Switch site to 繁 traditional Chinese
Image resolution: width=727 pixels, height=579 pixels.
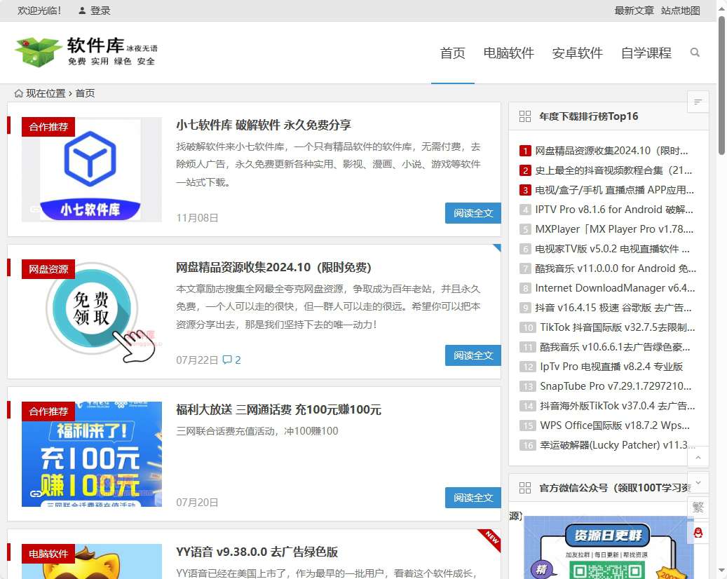pos(698,507)
